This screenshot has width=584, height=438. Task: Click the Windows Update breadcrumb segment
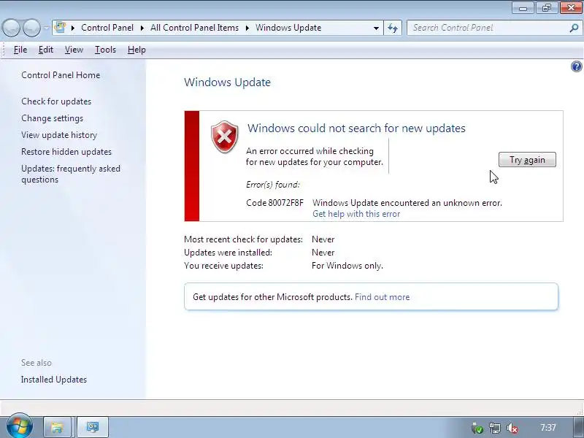pyautogui.click(x=288, y=28)
